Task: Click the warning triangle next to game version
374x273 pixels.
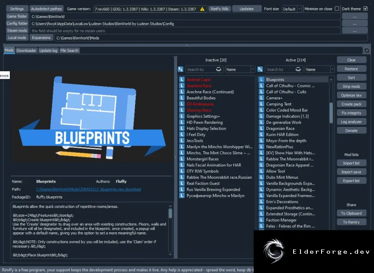Action: point(202,9)
